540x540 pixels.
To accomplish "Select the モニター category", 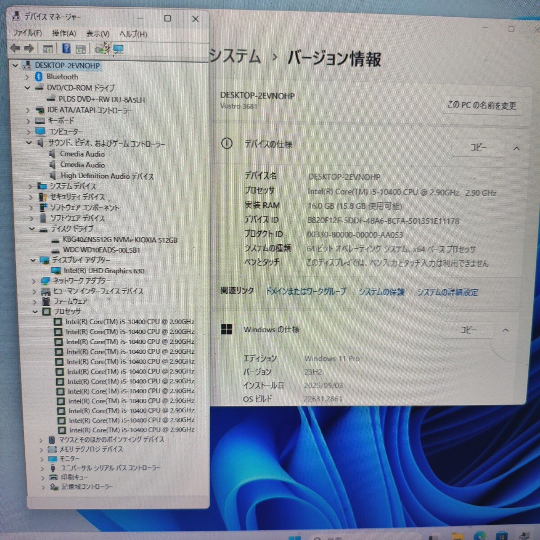I will coord(69,459).
